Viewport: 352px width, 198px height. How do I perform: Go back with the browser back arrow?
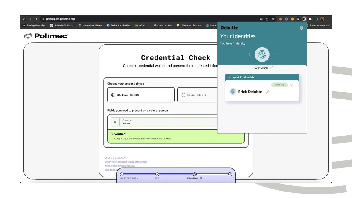point(24,19)
